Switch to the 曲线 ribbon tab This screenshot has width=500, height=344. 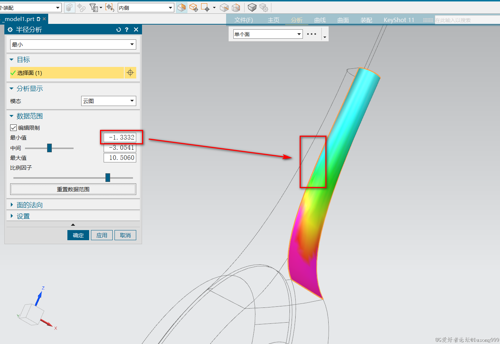point(320,20)
